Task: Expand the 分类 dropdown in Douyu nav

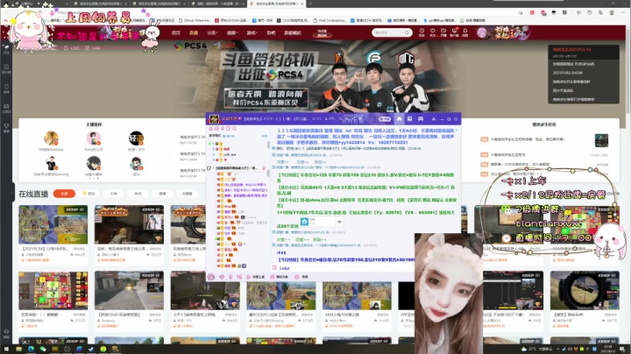Action: click(212, 32)
